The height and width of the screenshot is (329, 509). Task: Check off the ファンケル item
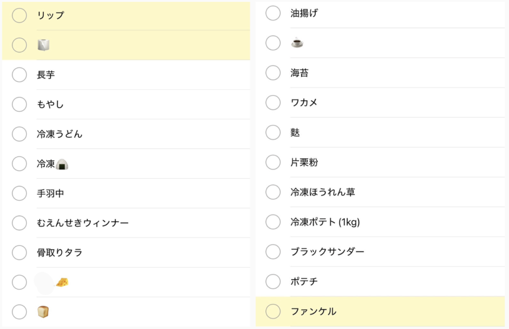[x=273, y=312]
